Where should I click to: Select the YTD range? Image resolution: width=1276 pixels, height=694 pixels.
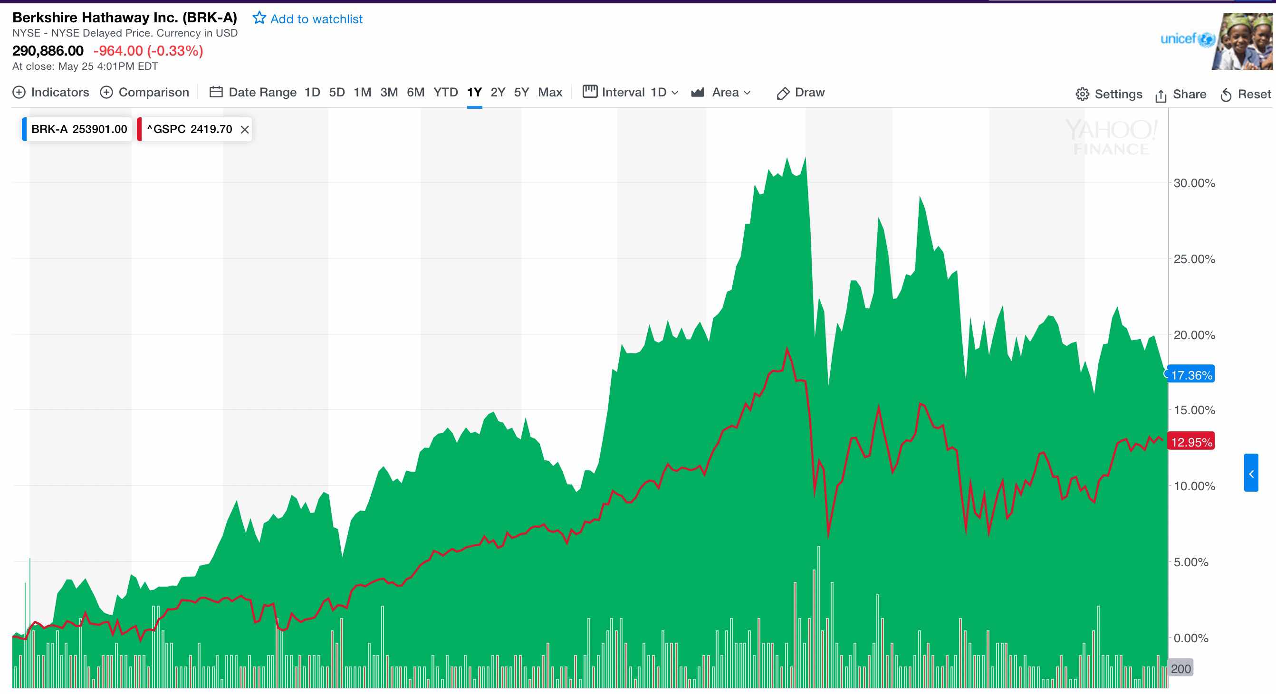[x=445, y=92]
